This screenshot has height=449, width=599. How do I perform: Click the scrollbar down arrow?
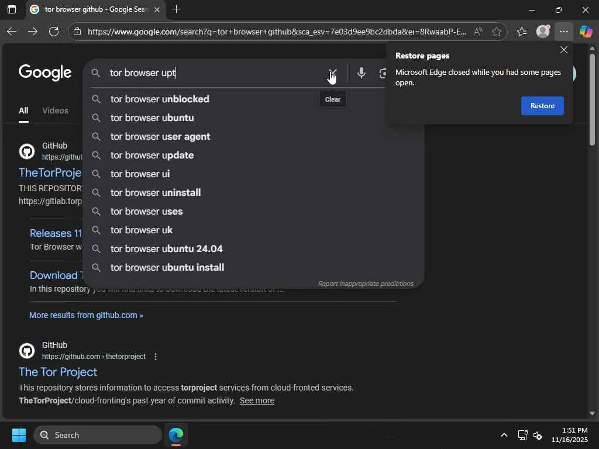(592, 413)
